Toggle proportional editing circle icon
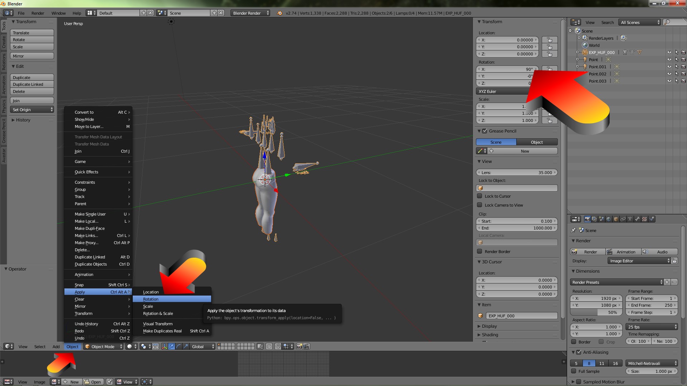 click(269, 346)
